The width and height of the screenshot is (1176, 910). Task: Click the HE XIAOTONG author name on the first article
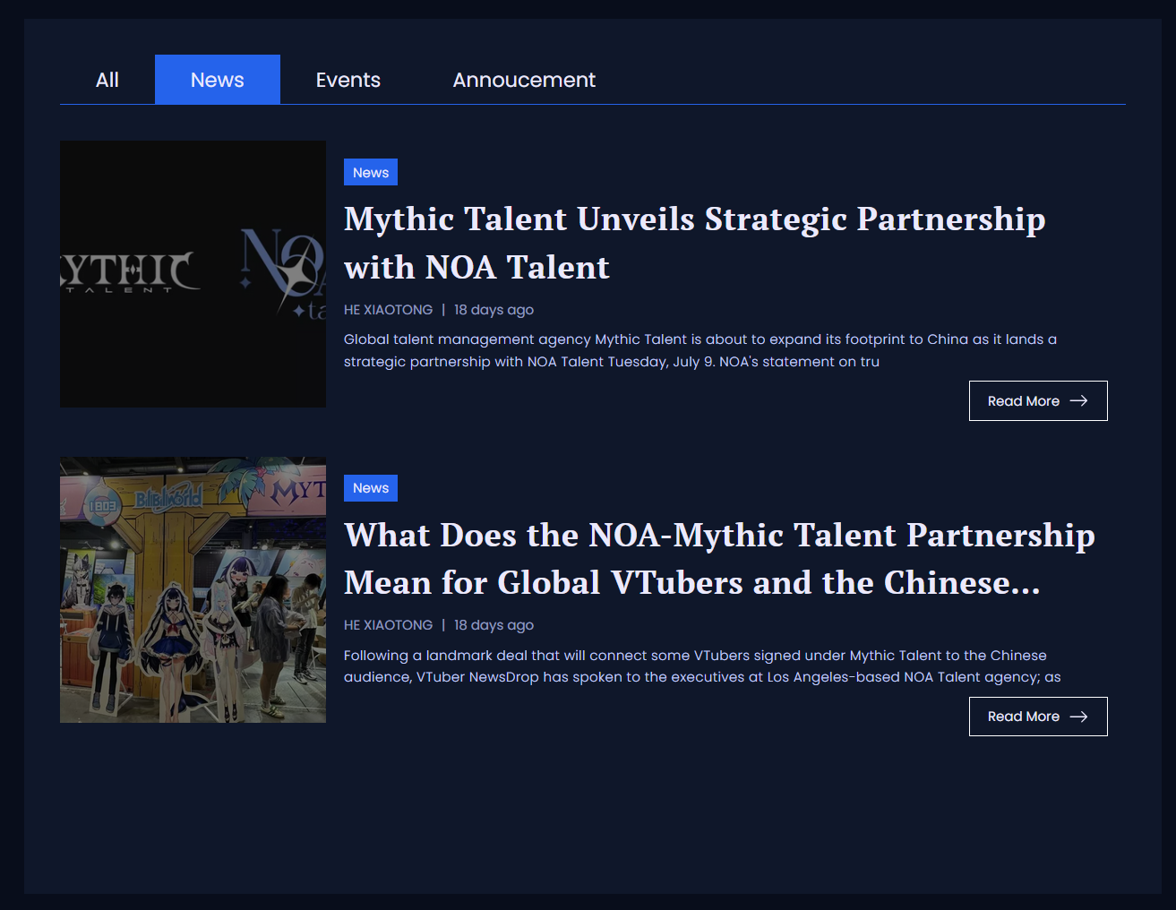[388, 310]
